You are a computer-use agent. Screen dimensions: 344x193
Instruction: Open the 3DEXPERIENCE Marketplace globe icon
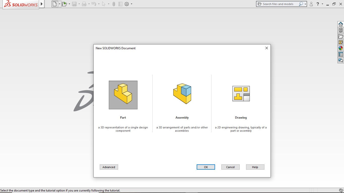click(x=340, y=48)
